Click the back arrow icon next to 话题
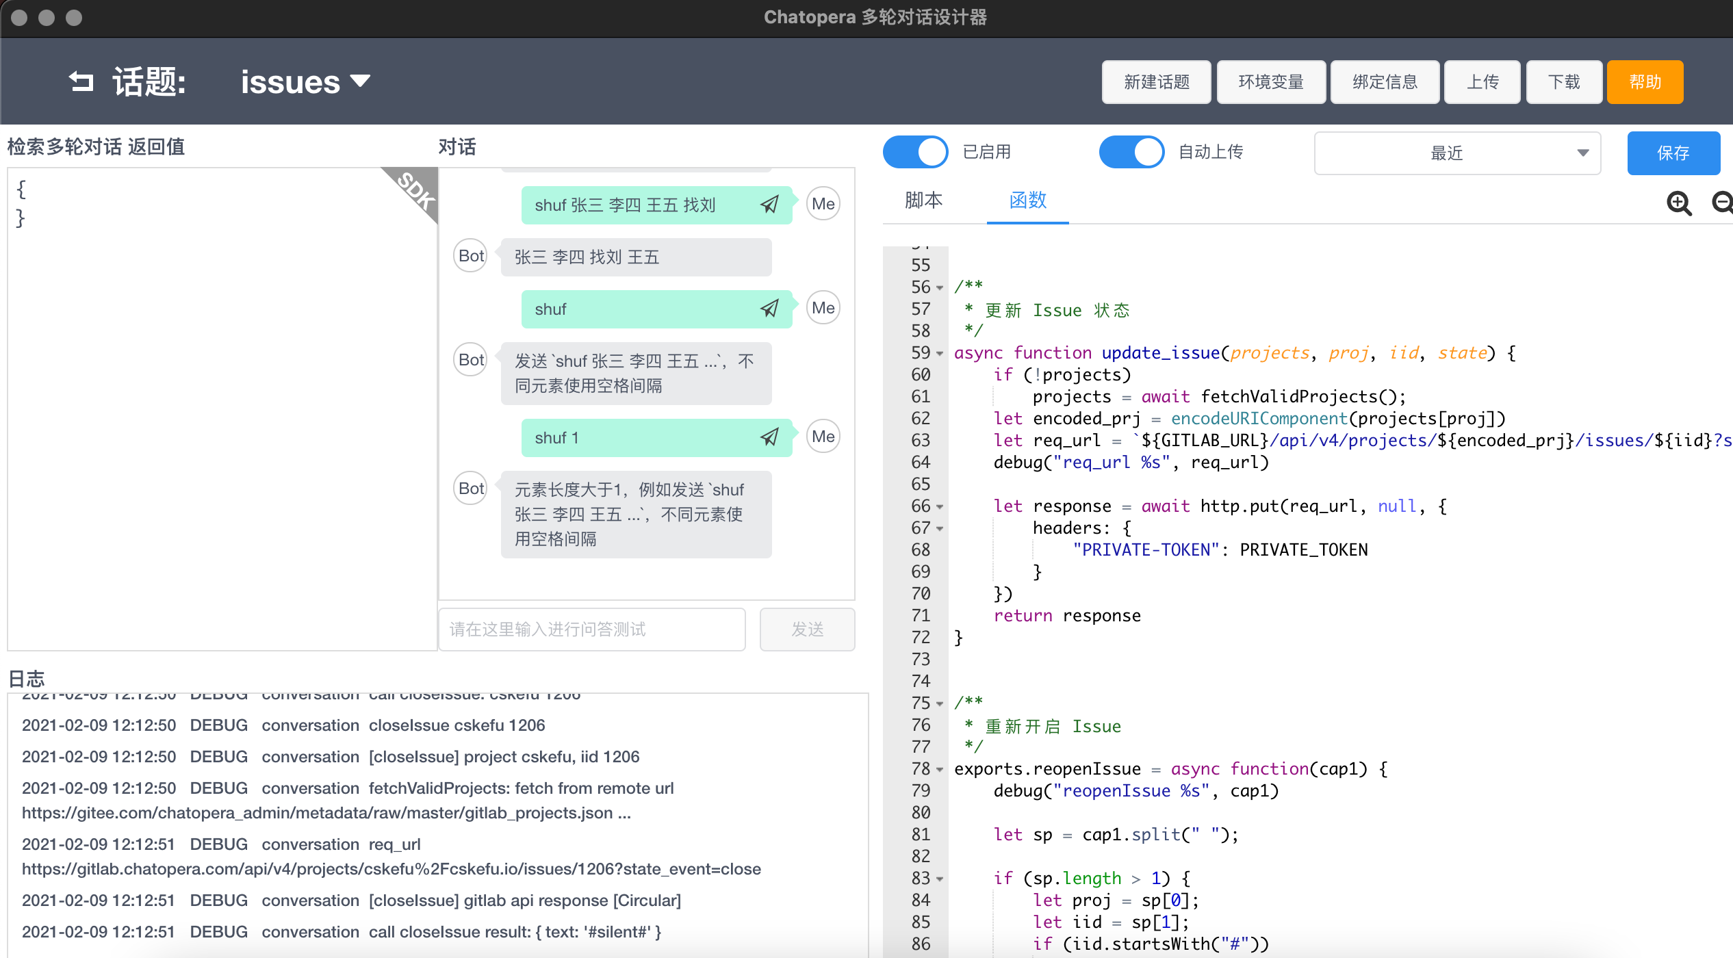The height and width of the screenshot is (958, 1733). click(81, 81)
